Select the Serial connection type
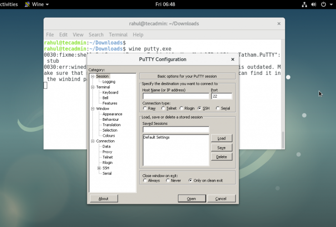 [218, 109]
